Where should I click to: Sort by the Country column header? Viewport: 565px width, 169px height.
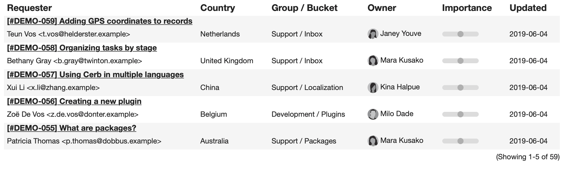217,8
